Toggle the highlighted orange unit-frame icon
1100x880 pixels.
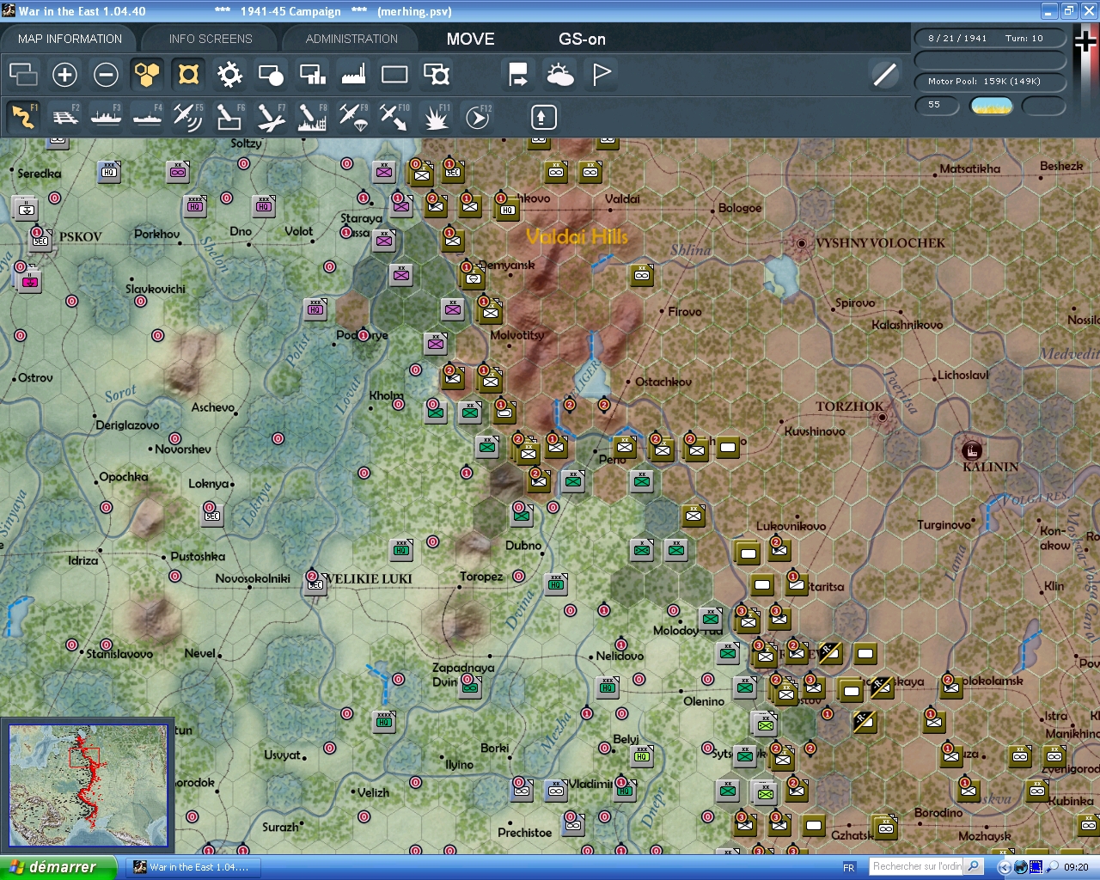pos(188,75)
